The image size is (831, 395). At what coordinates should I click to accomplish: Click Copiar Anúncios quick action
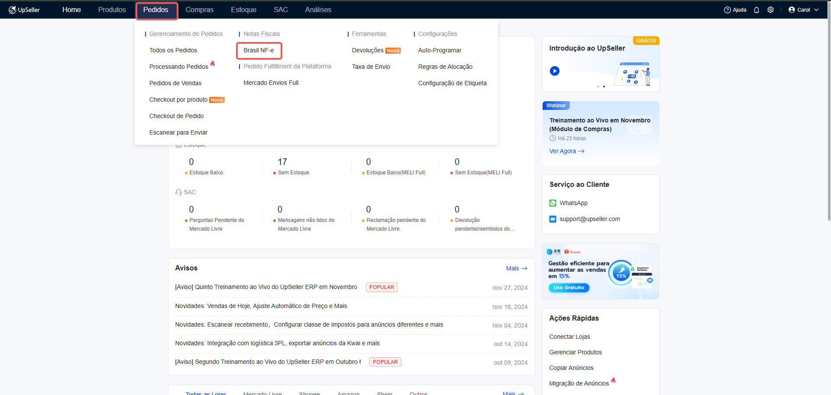coord(571,368)
